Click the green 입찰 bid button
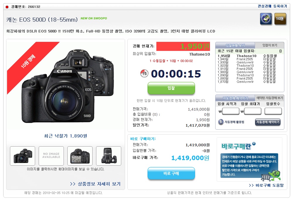Screen dimensions: 294x201 (x=171, y=88)
